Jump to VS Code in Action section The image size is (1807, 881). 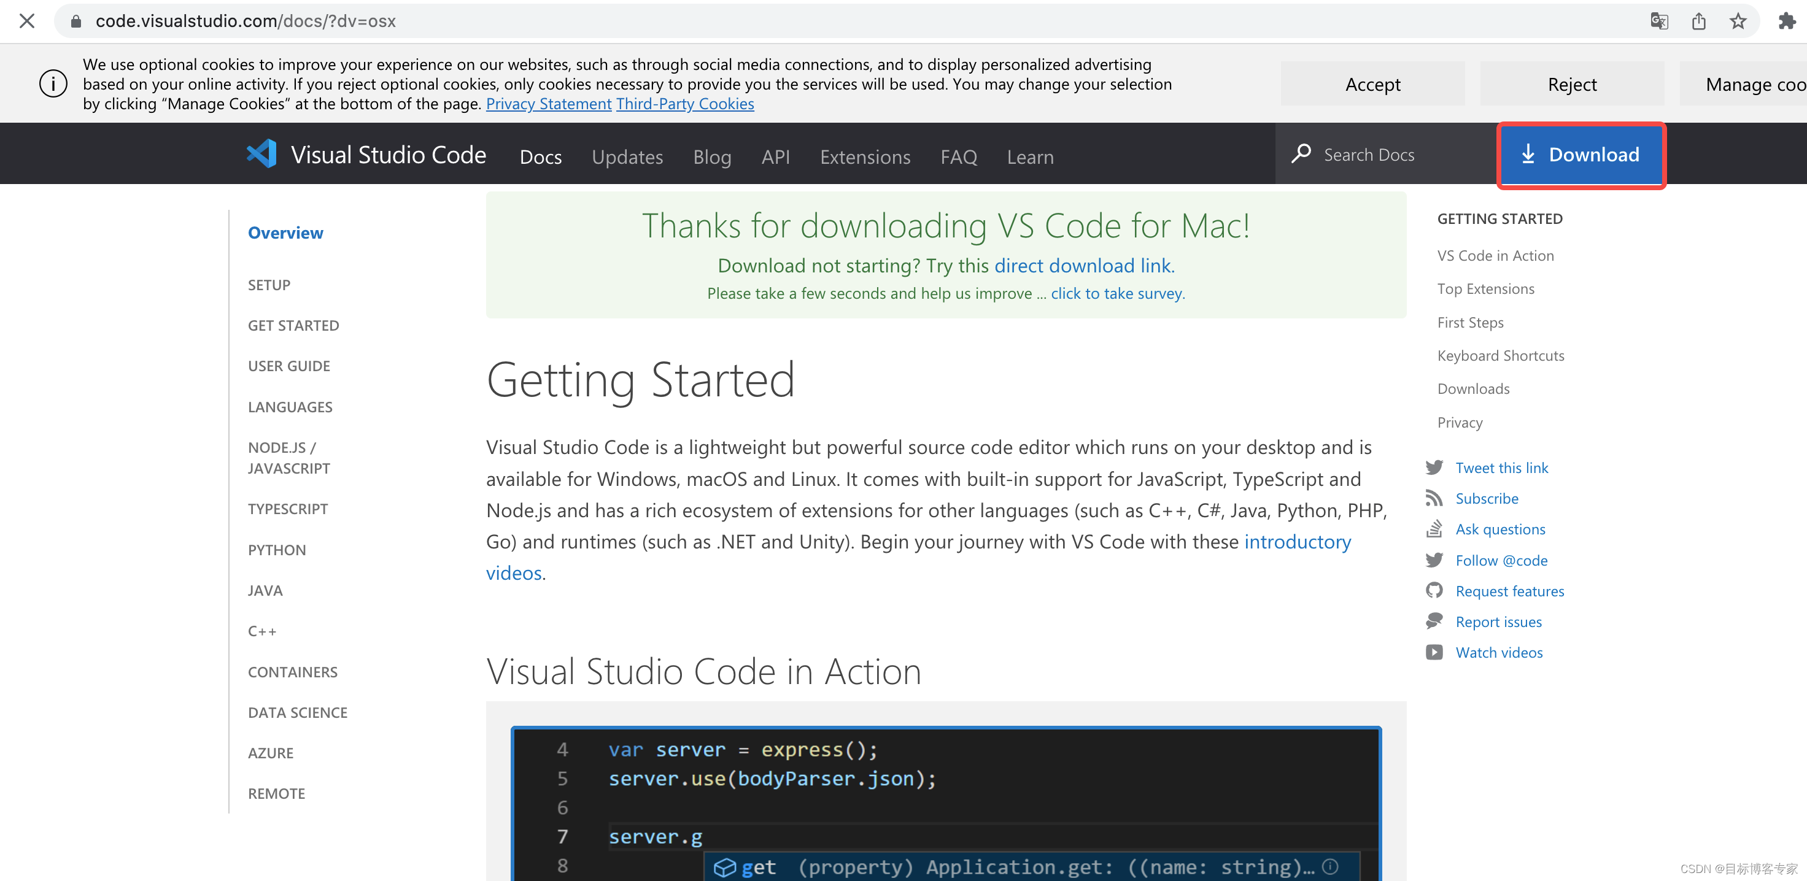1496,255
